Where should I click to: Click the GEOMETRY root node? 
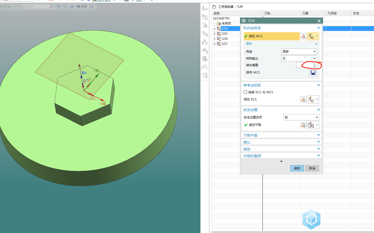point(221,19)
